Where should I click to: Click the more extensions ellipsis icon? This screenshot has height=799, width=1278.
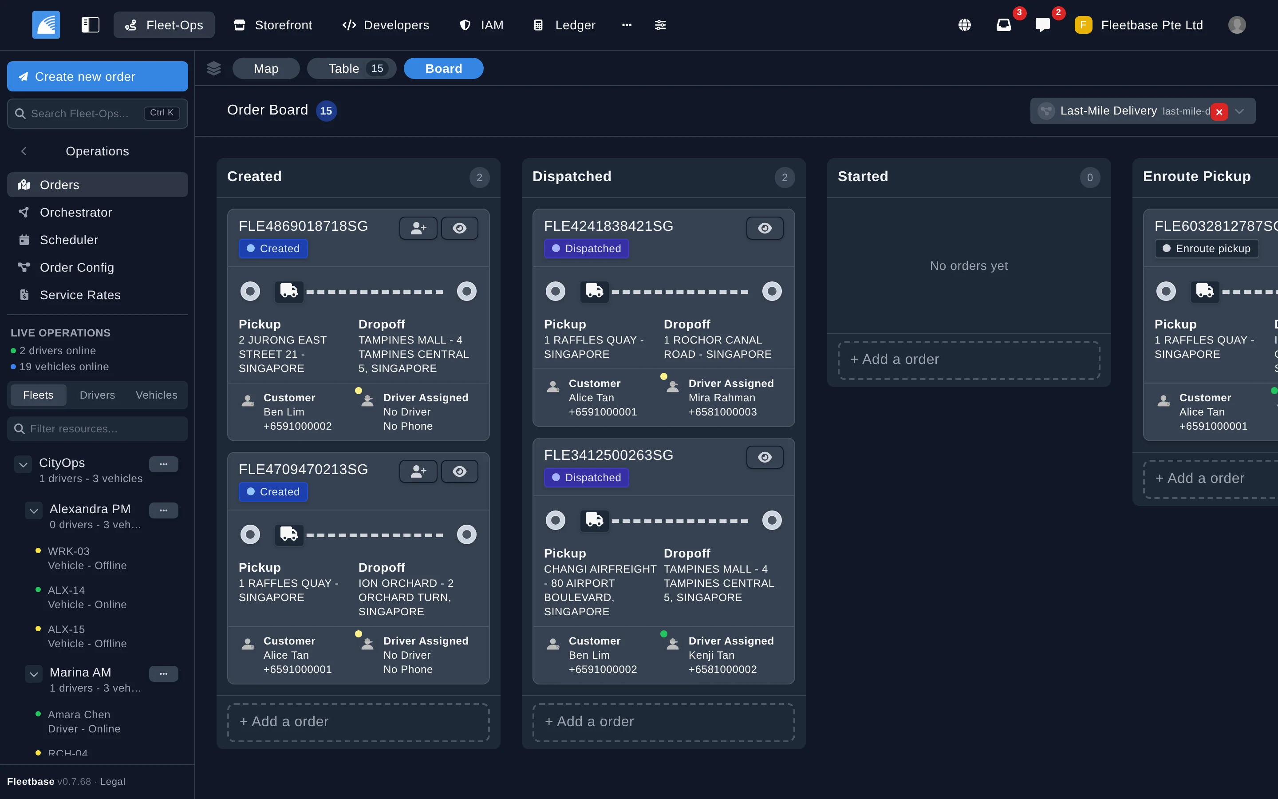coord(627,25)
